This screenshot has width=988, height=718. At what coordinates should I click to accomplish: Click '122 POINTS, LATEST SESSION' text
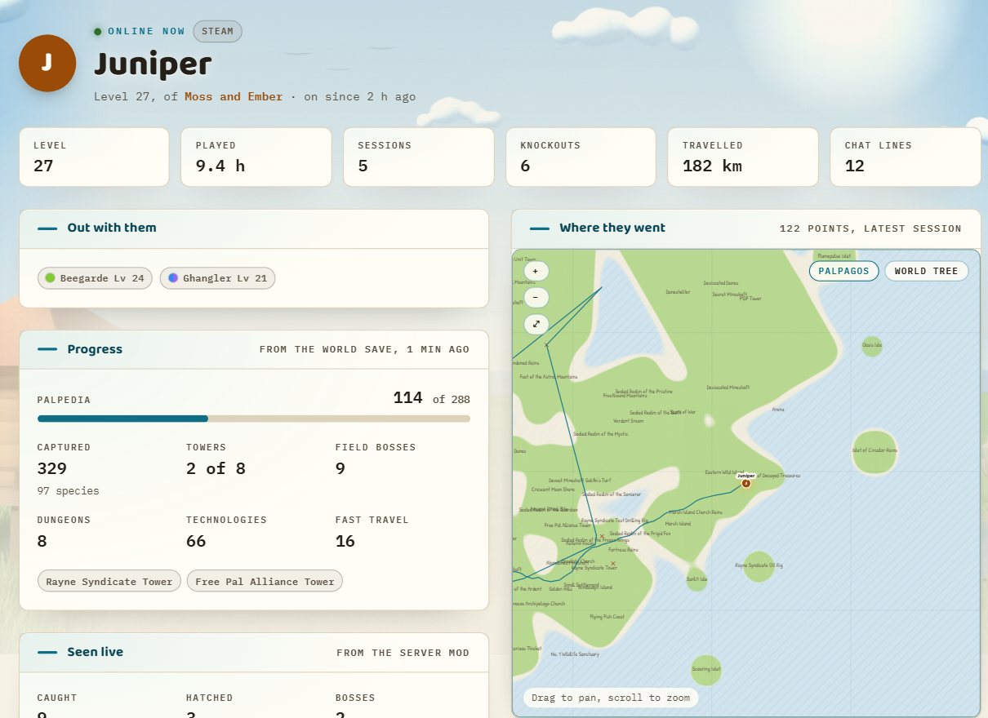pyautogui.click(x=870, y=228)
